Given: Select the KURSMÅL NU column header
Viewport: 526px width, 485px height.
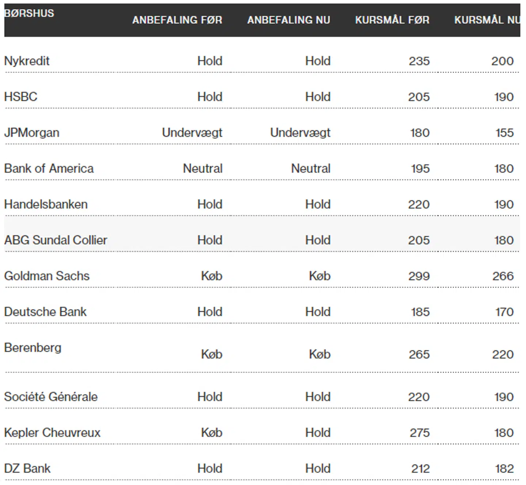Looking at the screenshot, I should (x=487, y=20).
